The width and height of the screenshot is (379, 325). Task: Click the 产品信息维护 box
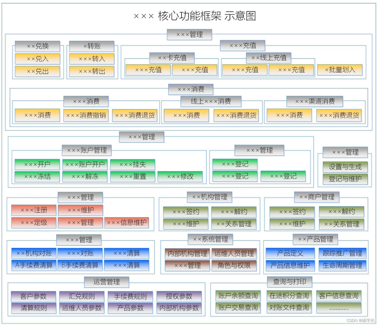[290, 266]
